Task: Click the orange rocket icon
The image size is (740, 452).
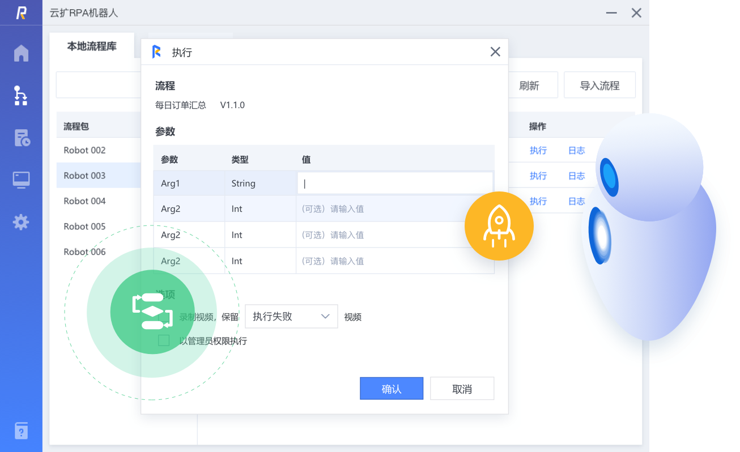Action: [x=499, y=226]
